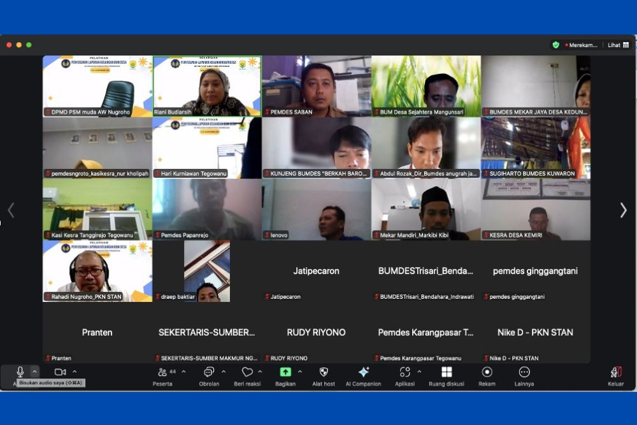Expand the arrow next to Bagikan
This screenshot has width=637, height=425.
(x=300, y=372)
